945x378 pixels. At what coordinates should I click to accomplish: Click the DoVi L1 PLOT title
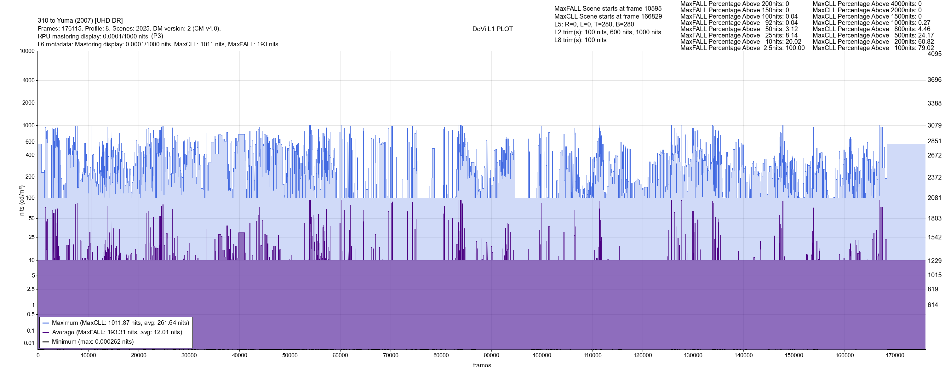pyautogui.click(x=492, y=29)
